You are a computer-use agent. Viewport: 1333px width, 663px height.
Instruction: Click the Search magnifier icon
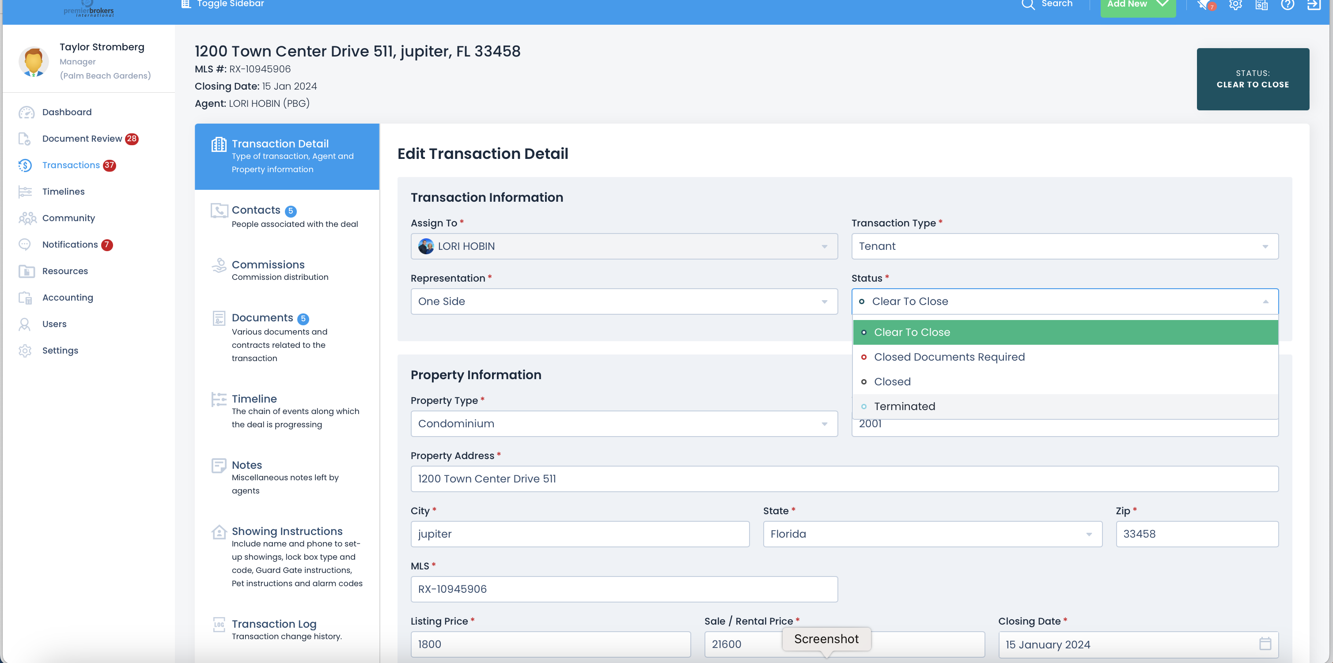pyautogui.click(x=1028, y=4)
